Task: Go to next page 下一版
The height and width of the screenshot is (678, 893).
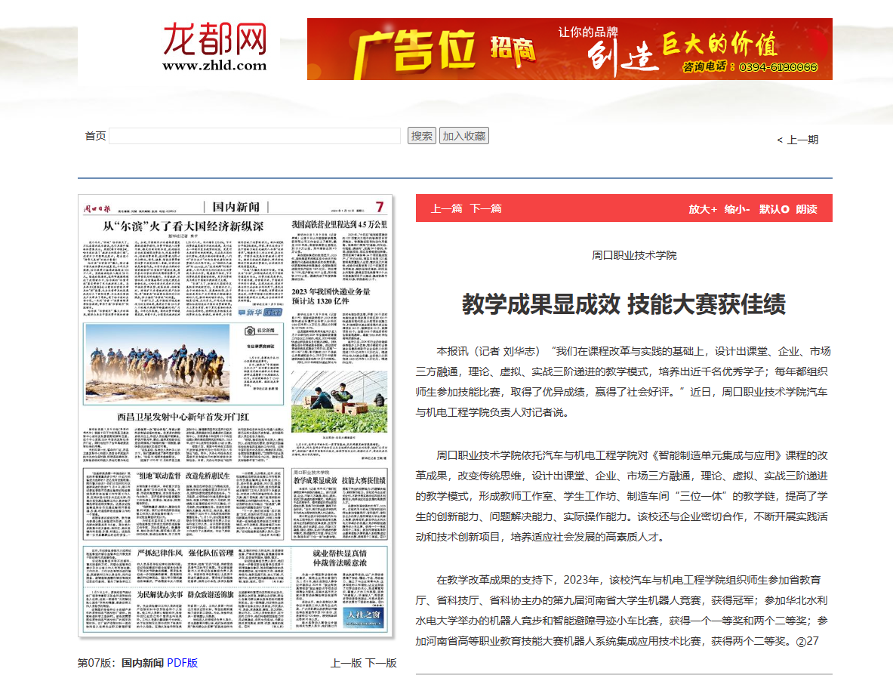Action: (381, 663)
